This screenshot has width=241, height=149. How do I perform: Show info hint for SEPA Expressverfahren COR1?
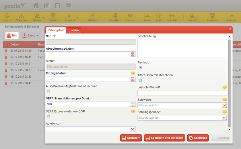pyautogui.click(x=133, y=111)
